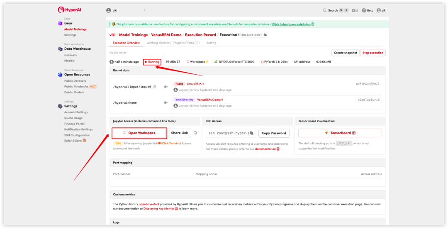Open Public Datasets in the sidebar
This screenshot has width=448, height=229.
coord(75,81)
